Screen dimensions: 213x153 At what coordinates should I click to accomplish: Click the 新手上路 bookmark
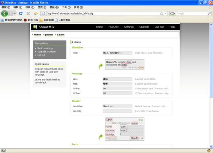click(x=31, y=20)
